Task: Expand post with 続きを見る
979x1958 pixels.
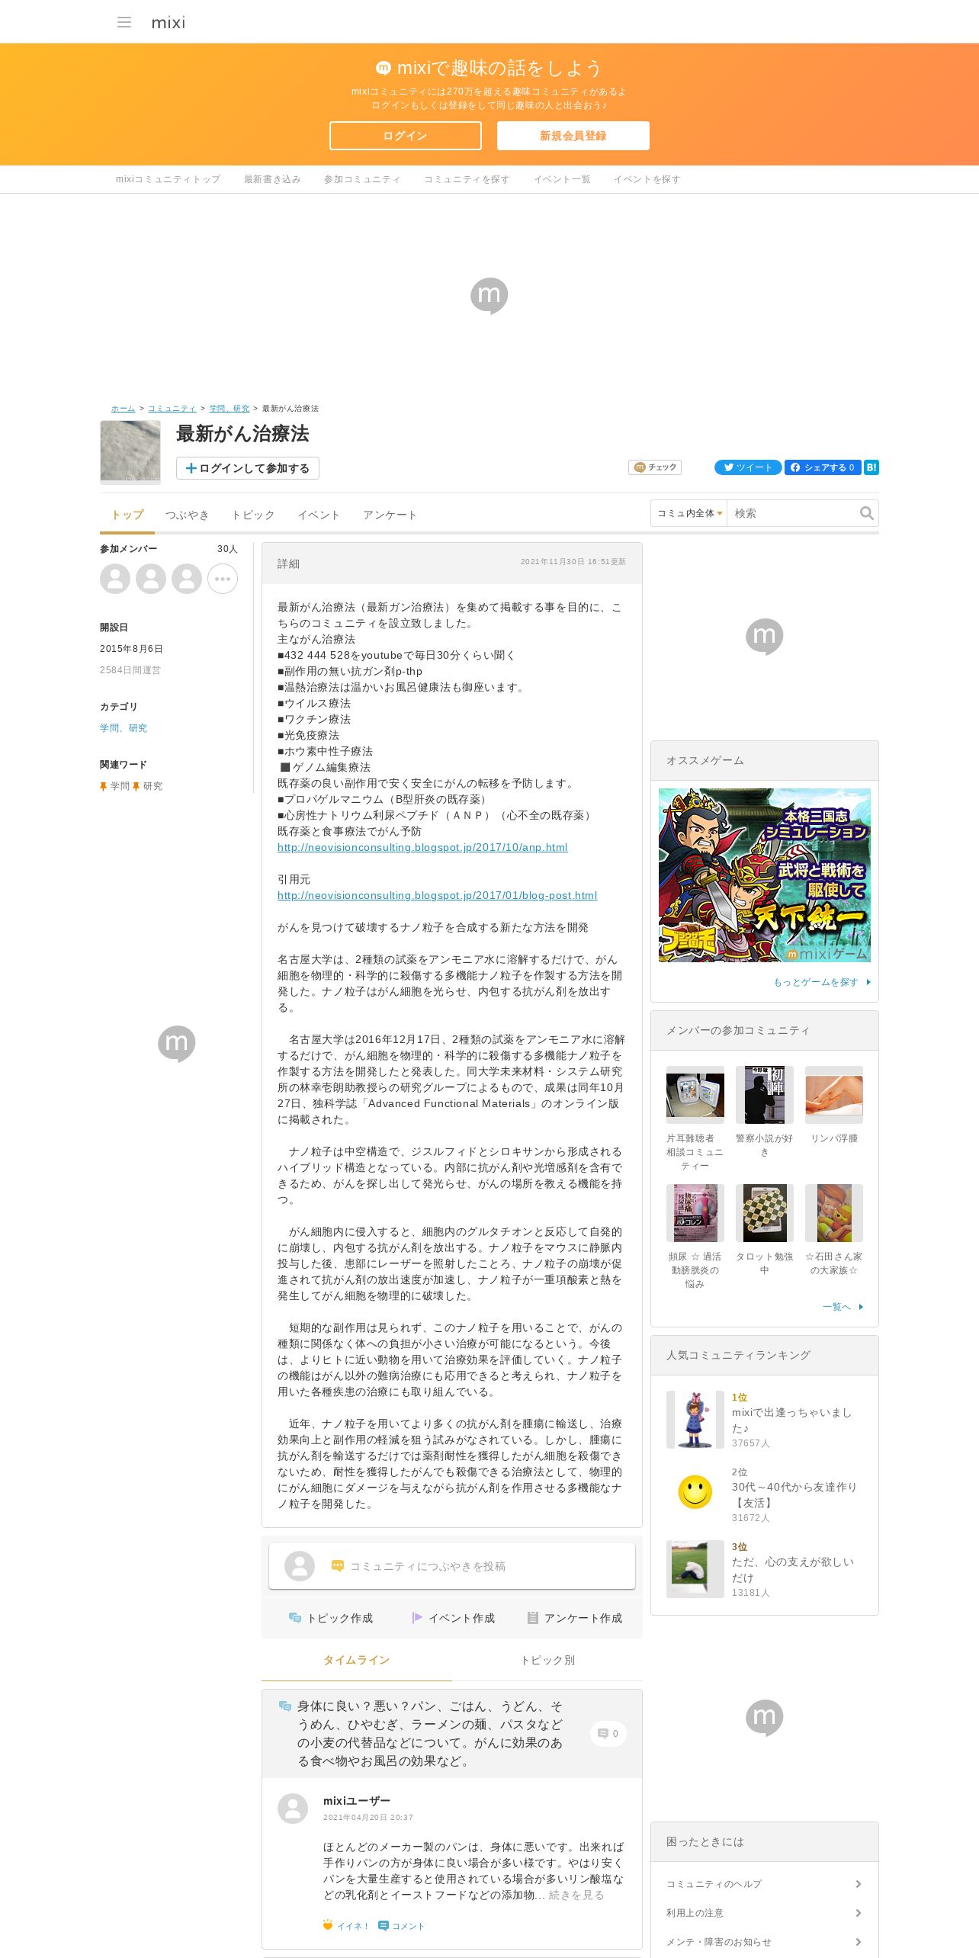Action: 576,1895
